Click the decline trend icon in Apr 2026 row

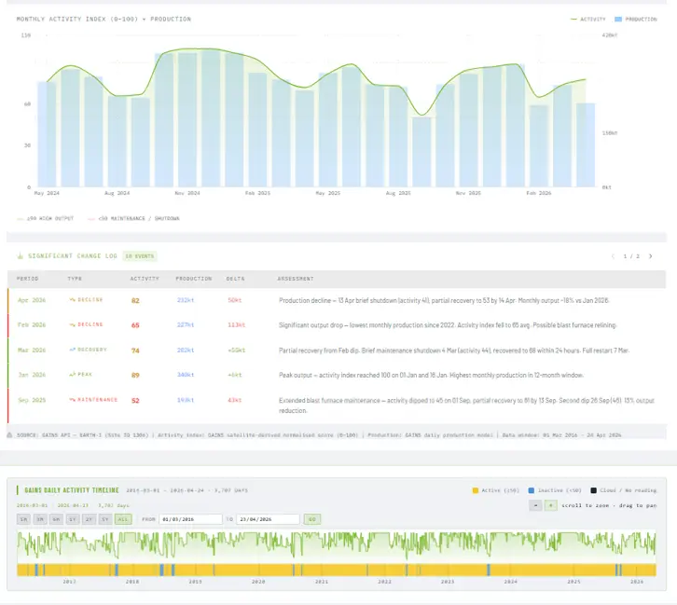(72, 299)
